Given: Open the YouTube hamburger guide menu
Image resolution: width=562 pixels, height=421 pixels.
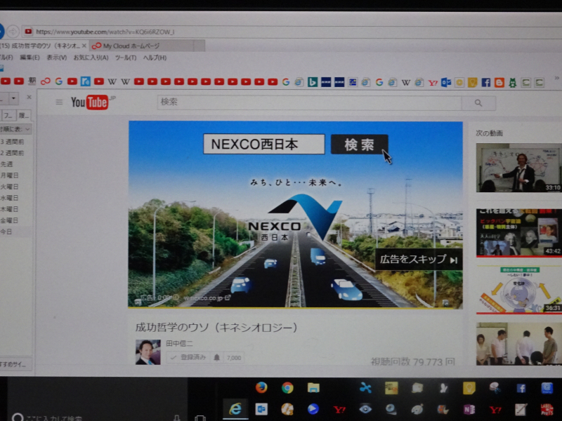Looking at the screenshot, I should [59, 102].
